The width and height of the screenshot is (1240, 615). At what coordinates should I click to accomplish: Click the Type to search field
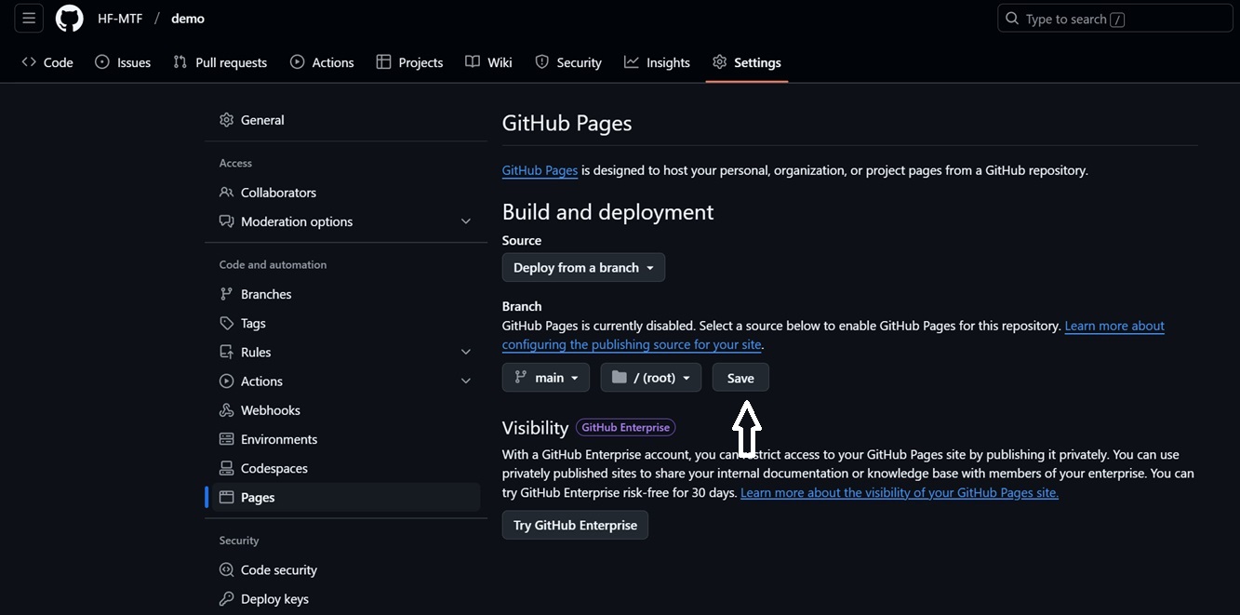click(1114, 19)
